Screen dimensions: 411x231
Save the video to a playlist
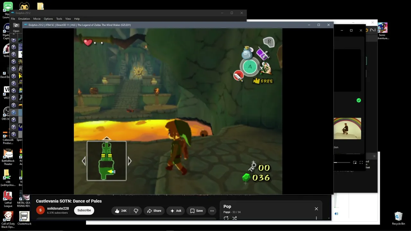[x=196, y=211]
